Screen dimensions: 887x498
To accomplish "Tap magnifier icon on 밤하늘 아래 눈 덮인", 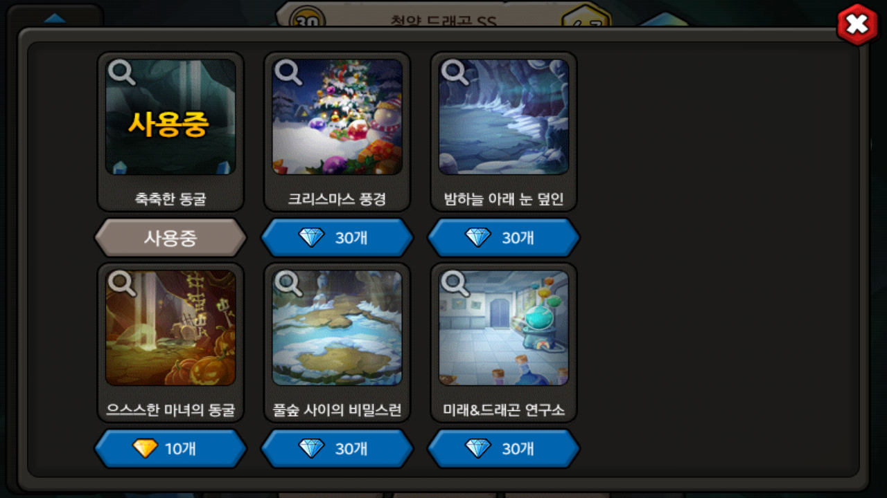I will point(455,71).
